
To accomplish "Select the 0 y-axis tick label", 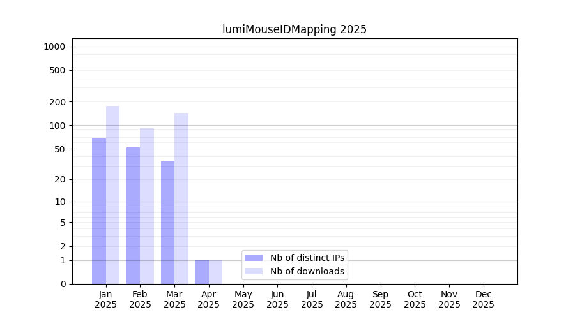I will tap(63, 284).
